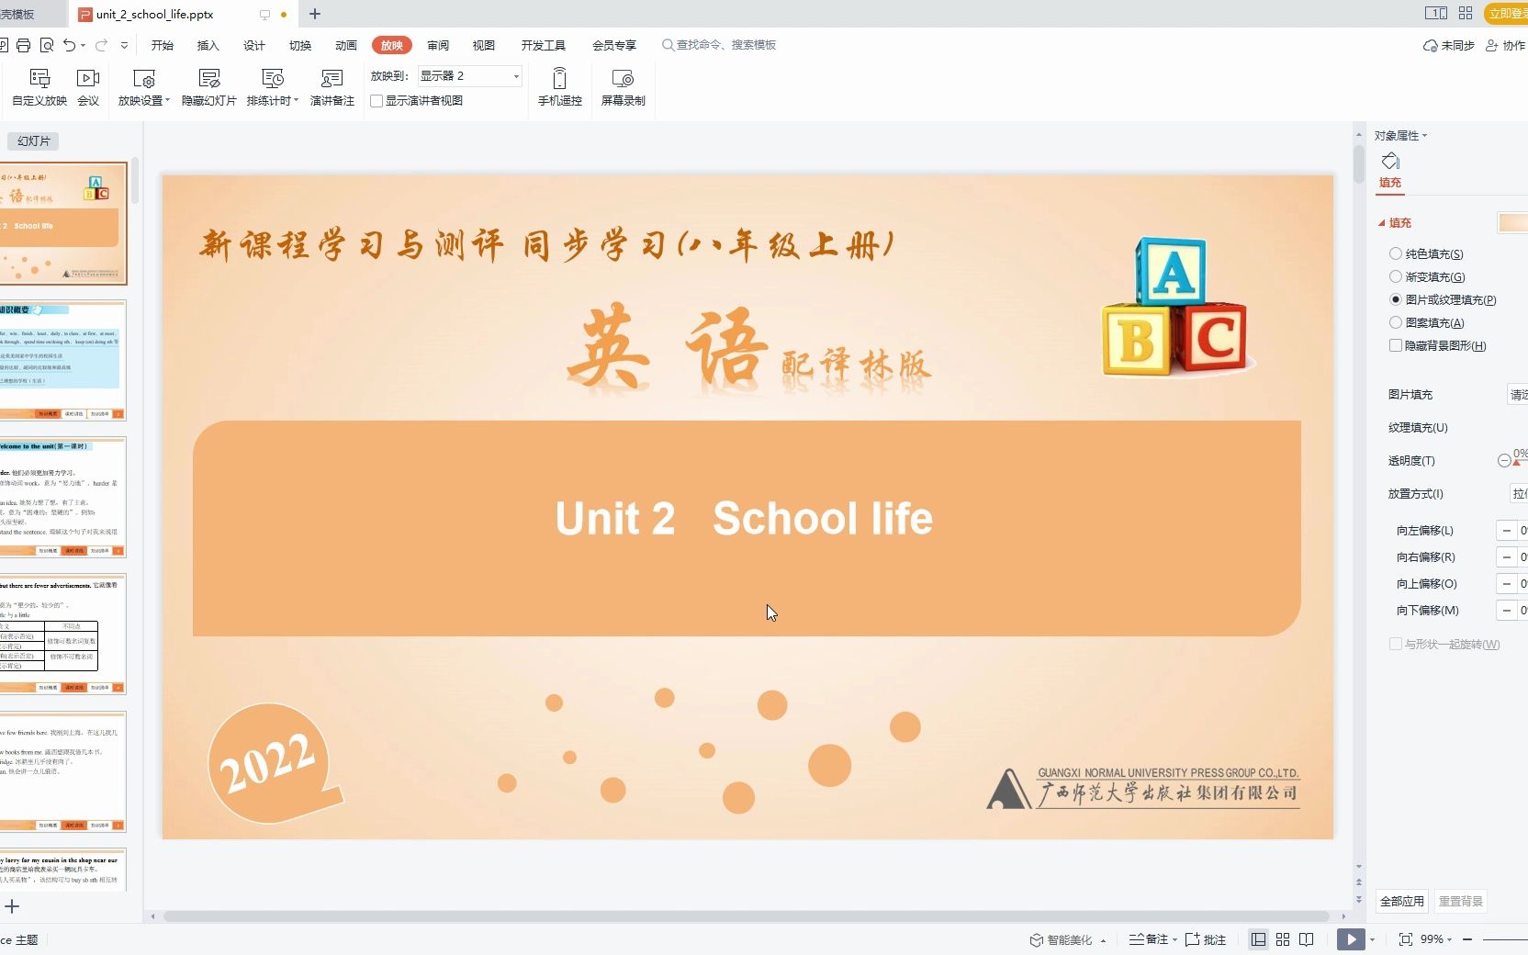Select Pattern Fill (图案填充) radio button

1396,322
